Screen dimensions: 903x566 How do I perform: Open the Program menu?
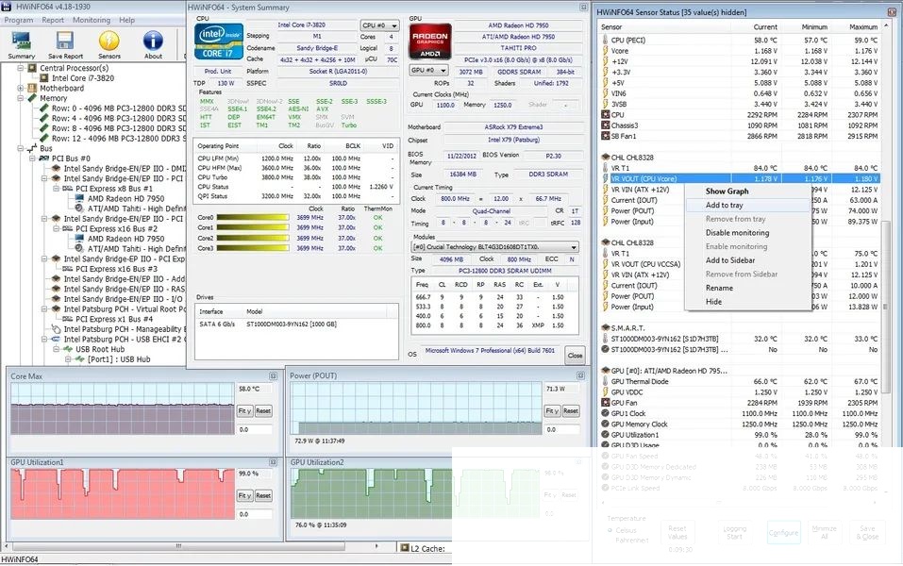tap(19, 20)
